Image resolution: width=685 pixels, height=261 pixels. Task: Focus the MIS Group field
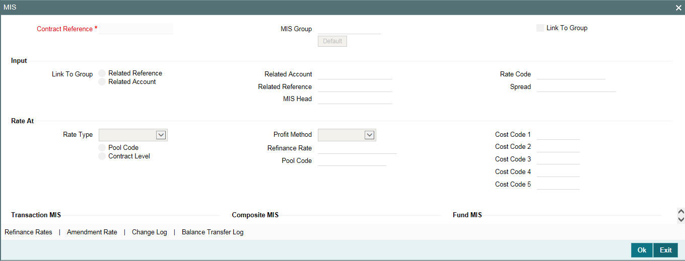pos(350,29)
